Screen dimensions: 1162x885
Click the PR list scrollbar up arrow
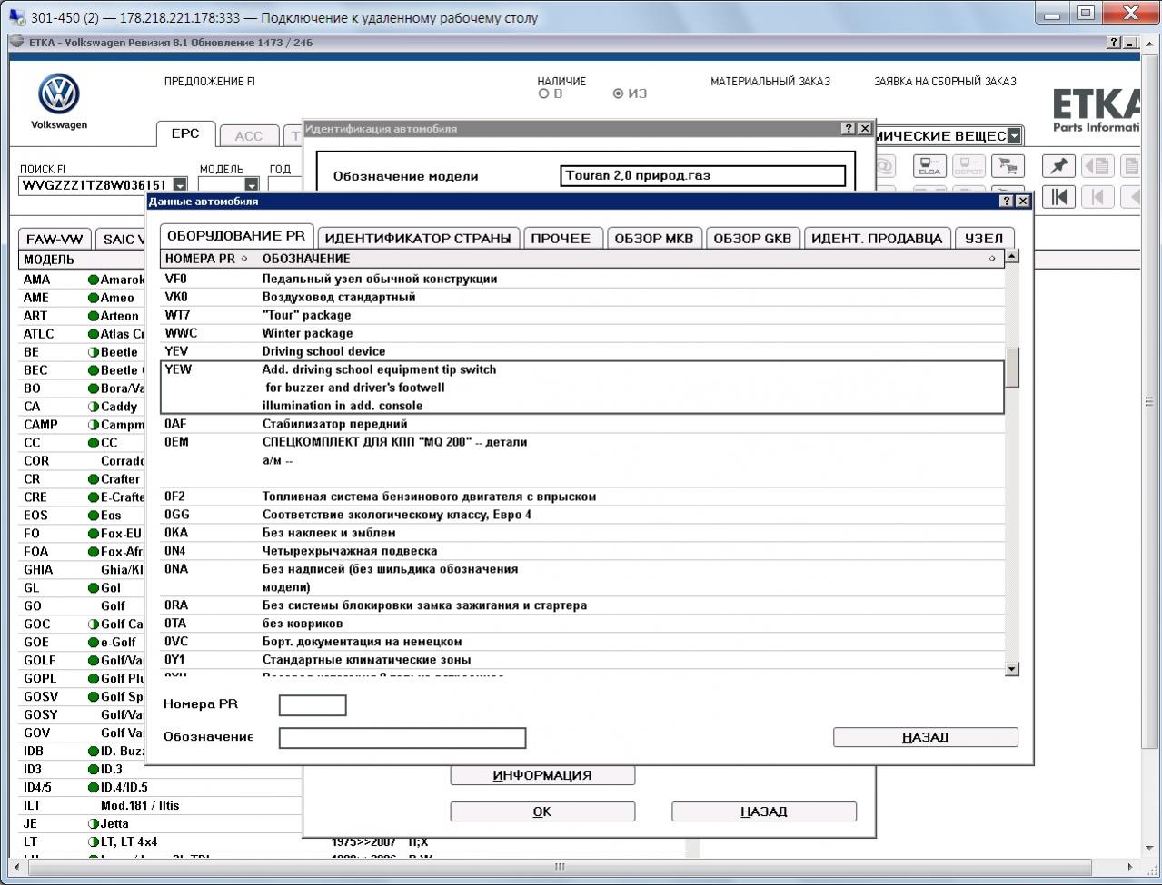(1012, 256)
